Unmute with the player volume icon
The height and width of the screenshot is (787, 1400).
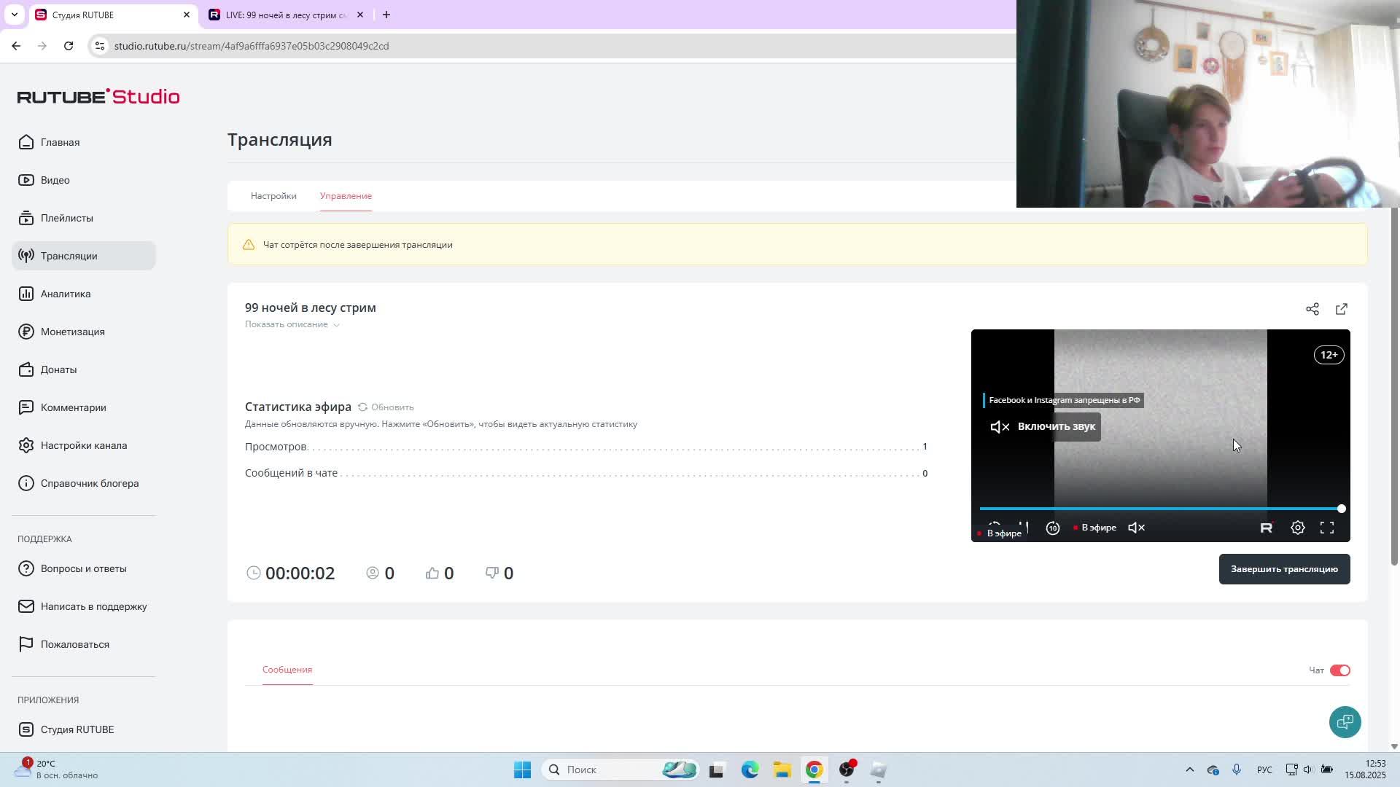(x=1136, y=528)
